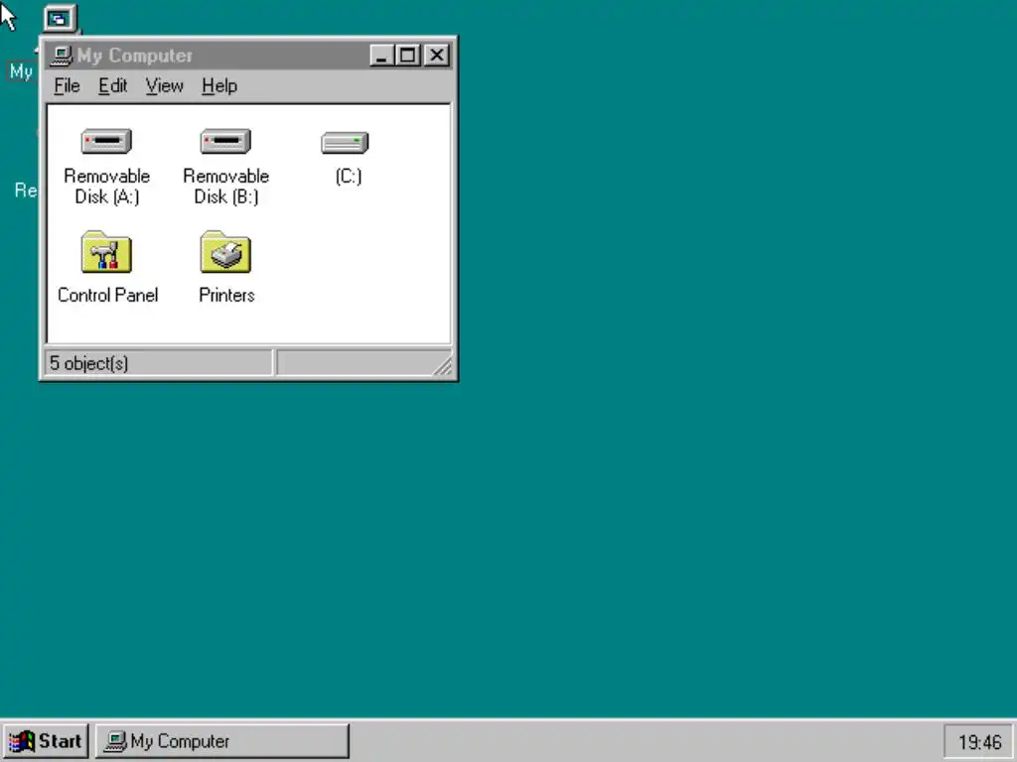Open the Edit menu

coord(113,85)
